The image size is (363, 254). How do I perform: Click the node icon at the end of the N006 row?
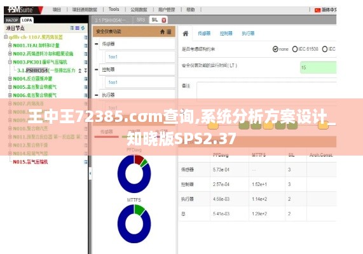[85, 95]
